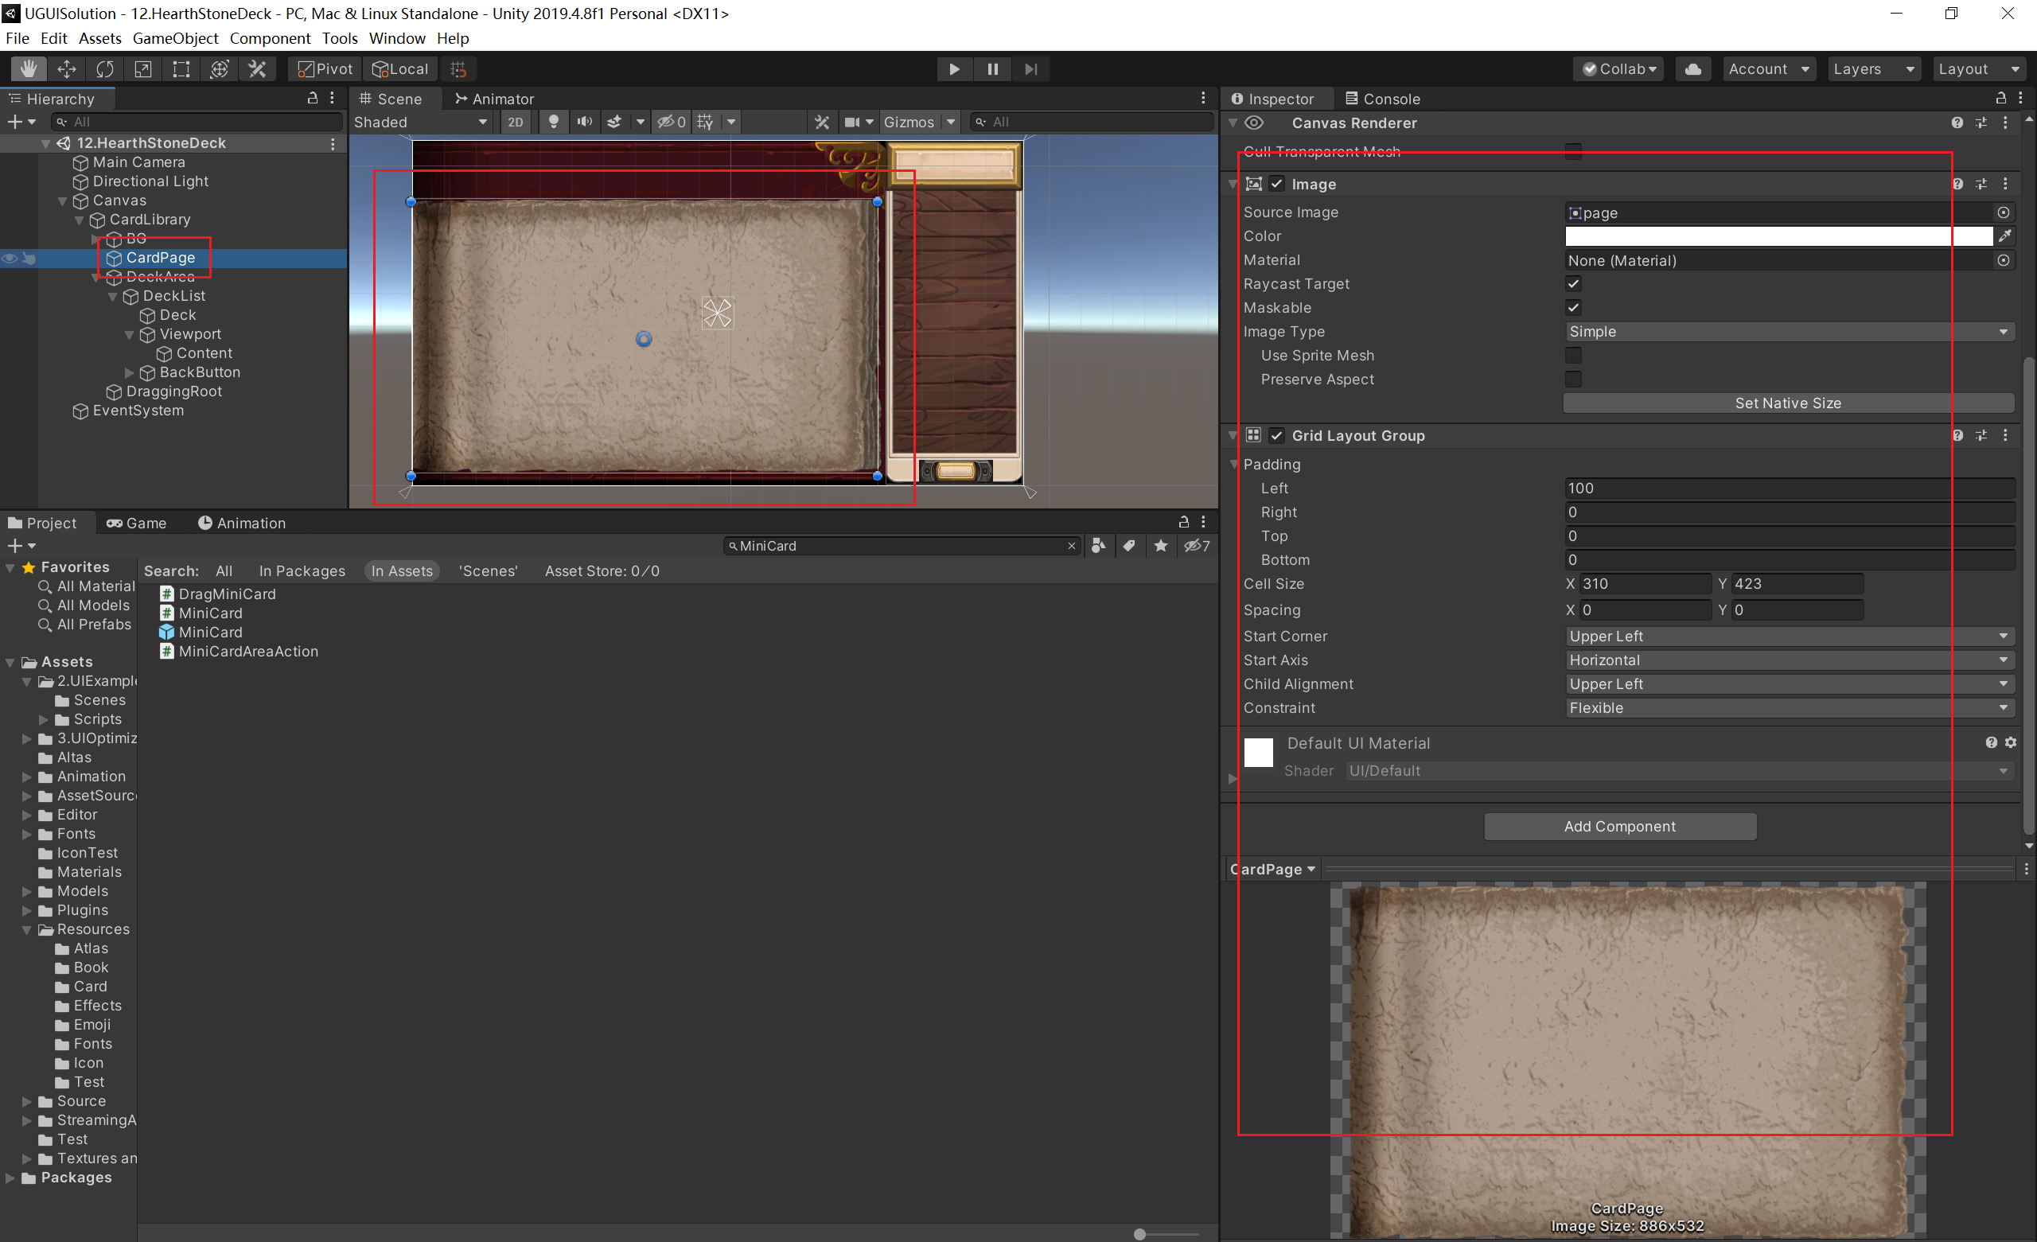Select the Transform tool
This screenshot has height=1242, width=2037.
219,68
